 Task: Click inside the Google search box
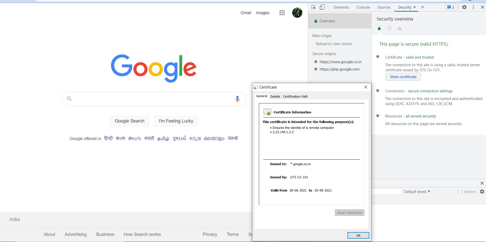(152, 99)
